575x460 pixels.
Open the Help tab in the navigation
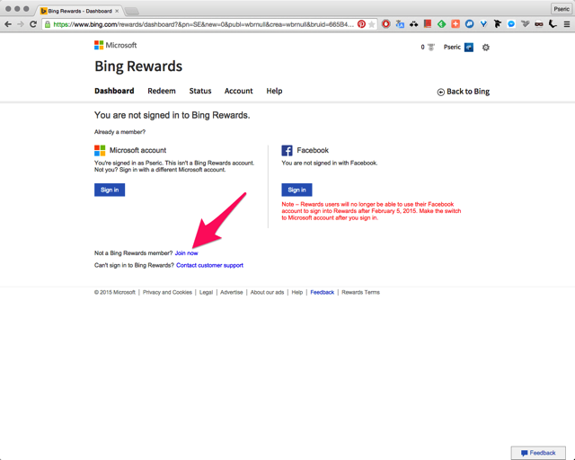pyautogui.click(x=274, y=91)
